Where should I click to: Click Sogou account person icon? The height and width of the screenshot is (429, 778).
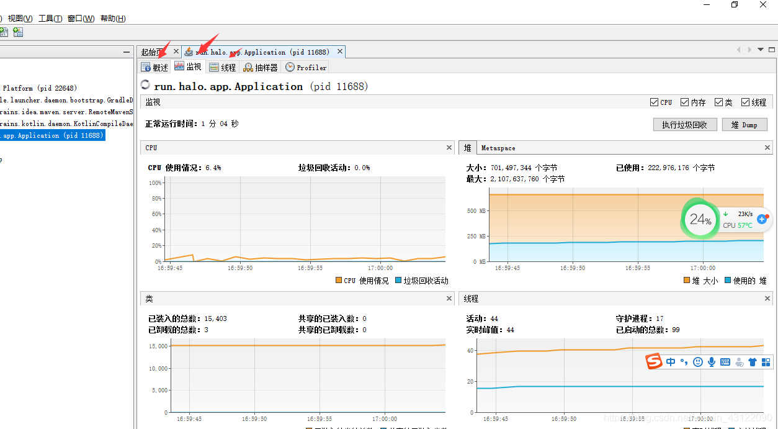(739, 362)
